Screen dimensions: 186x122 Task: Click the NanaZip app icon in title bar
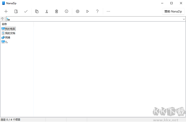coord(3,3)
